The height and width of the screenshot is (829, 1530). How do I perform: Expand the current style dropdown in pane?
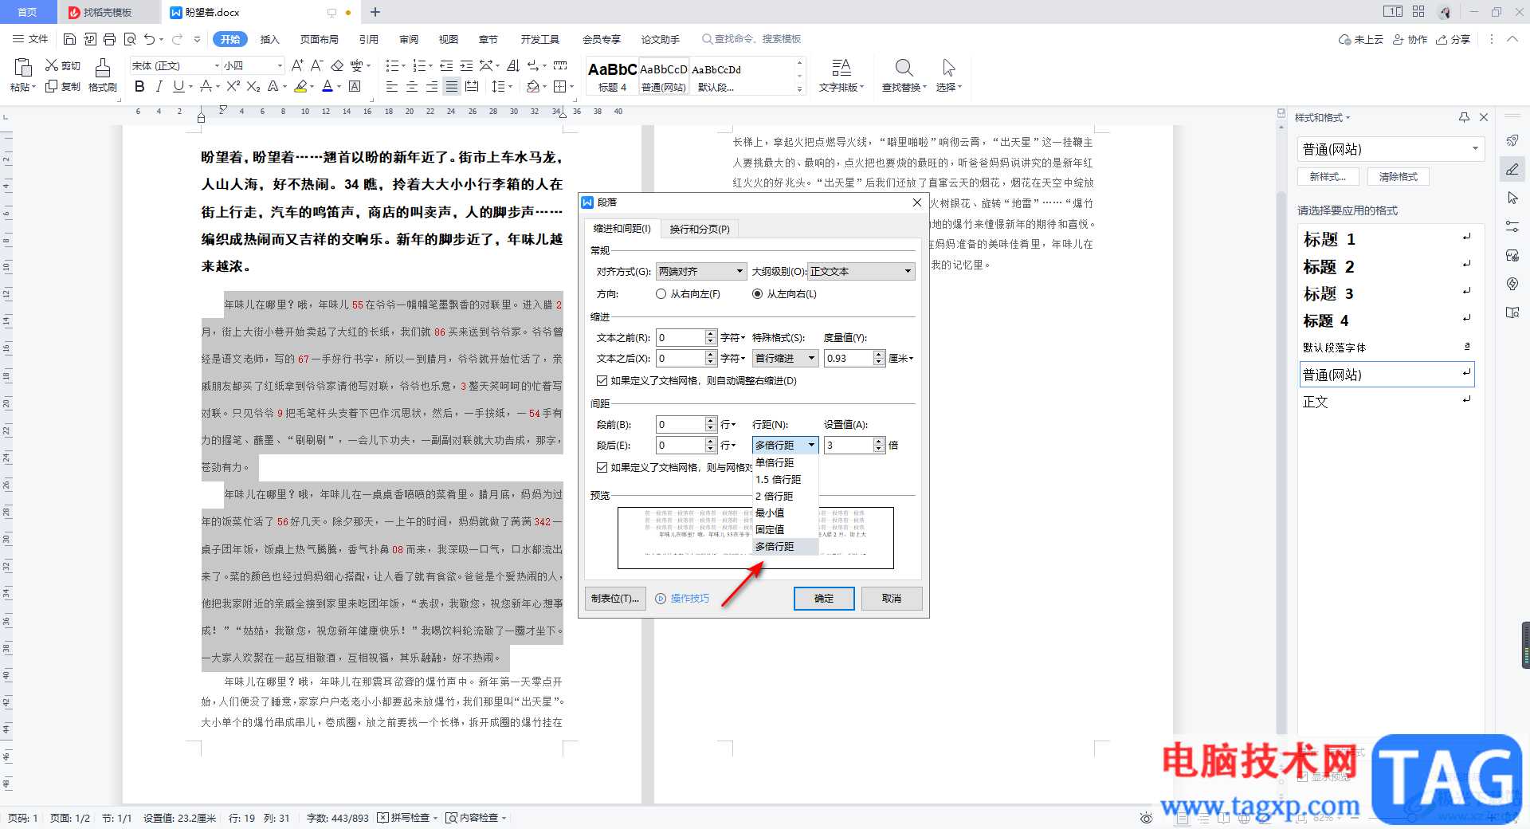point(1474,149)
